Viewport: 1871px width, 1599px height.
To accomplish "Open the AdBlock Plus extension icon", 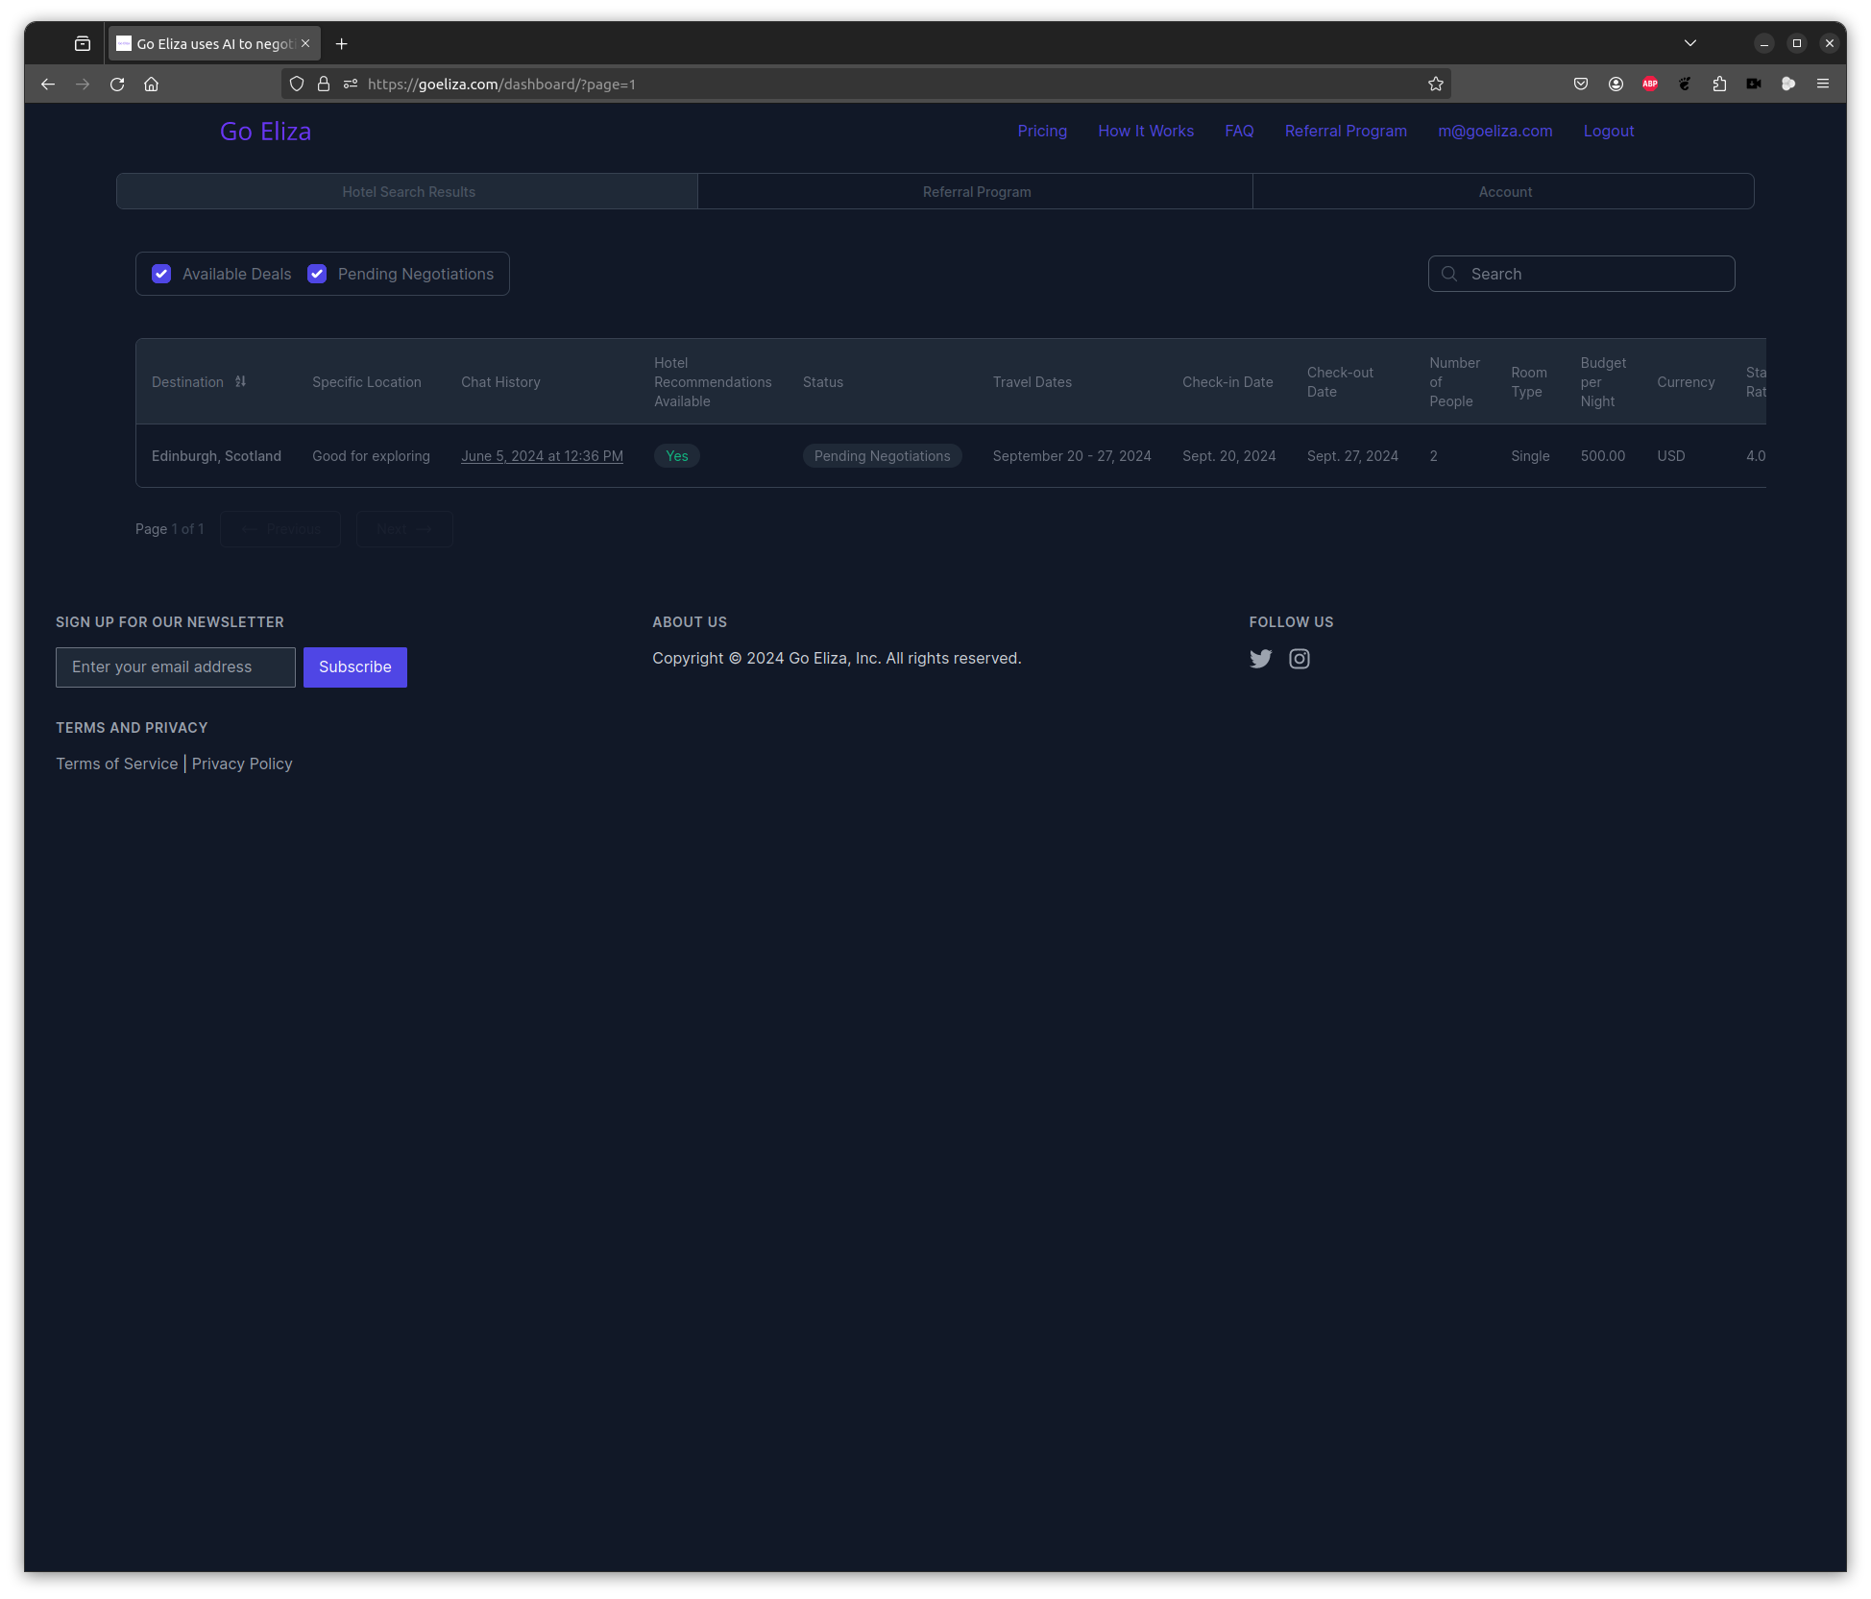I will 1650,84.
